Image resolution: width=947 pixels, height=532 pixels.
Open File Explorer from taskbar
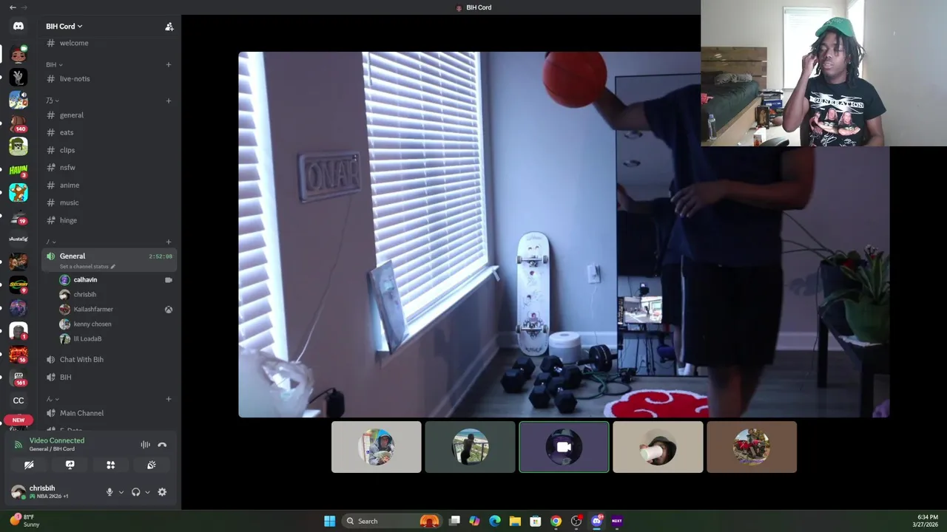515,521
